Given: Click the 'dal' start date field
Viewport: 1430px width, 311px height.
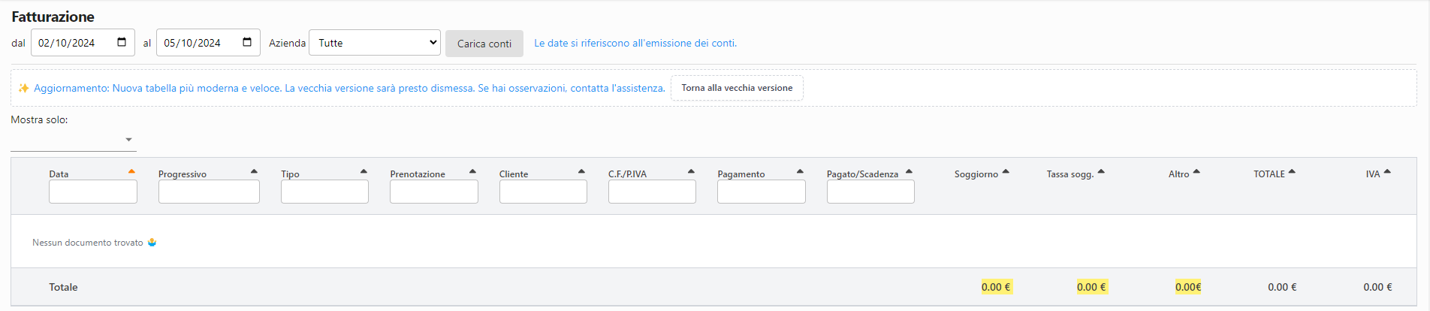Looking at the screenshot, I should [x=71, y=43].
